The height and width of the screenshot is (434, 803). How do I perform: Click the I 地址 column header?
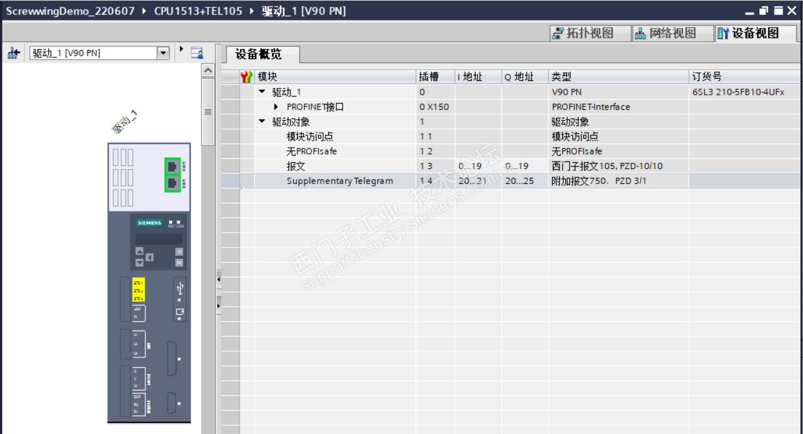point(479,77)
